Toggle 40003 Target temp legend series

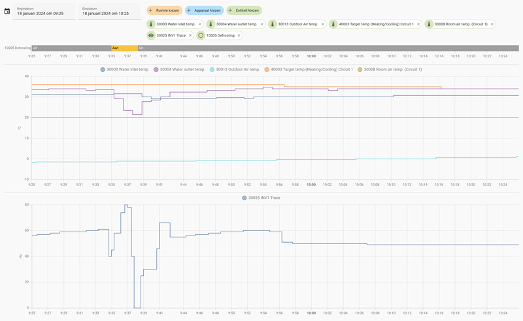coord(309,69)
